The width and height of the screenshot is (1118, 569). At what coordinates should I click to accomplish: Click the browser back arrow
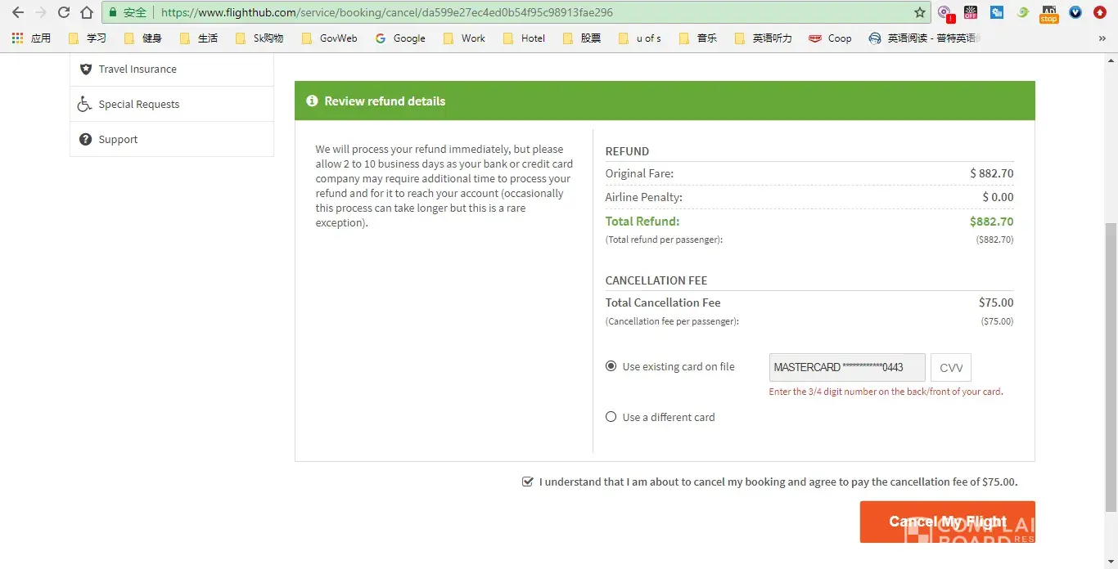tap(17, 12)
